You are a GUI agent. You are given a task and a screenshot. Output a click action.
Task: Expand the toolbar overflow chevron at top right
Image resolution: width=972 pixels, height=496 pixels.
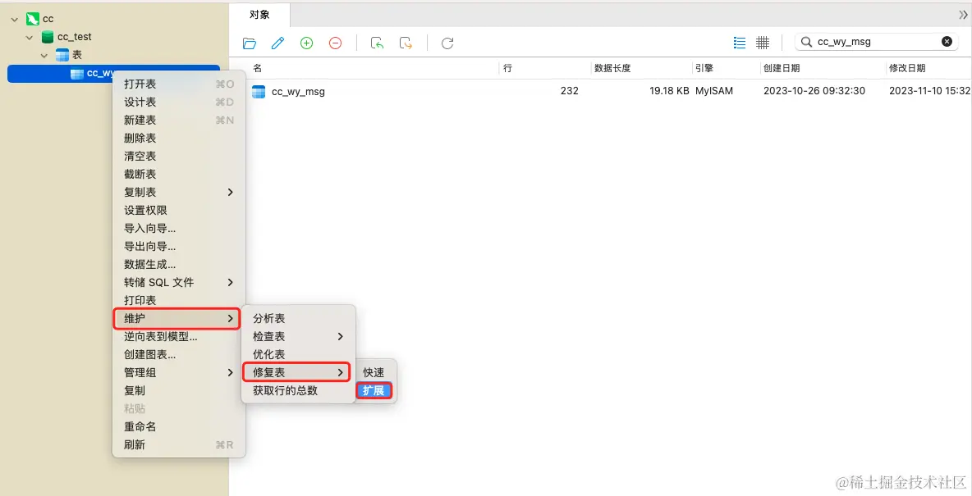click(x=963, y=15)
